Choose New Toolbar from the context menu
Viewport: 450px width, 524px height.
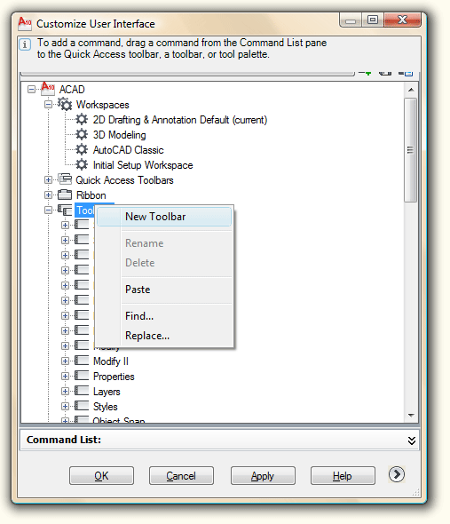[x=164, y=217]
